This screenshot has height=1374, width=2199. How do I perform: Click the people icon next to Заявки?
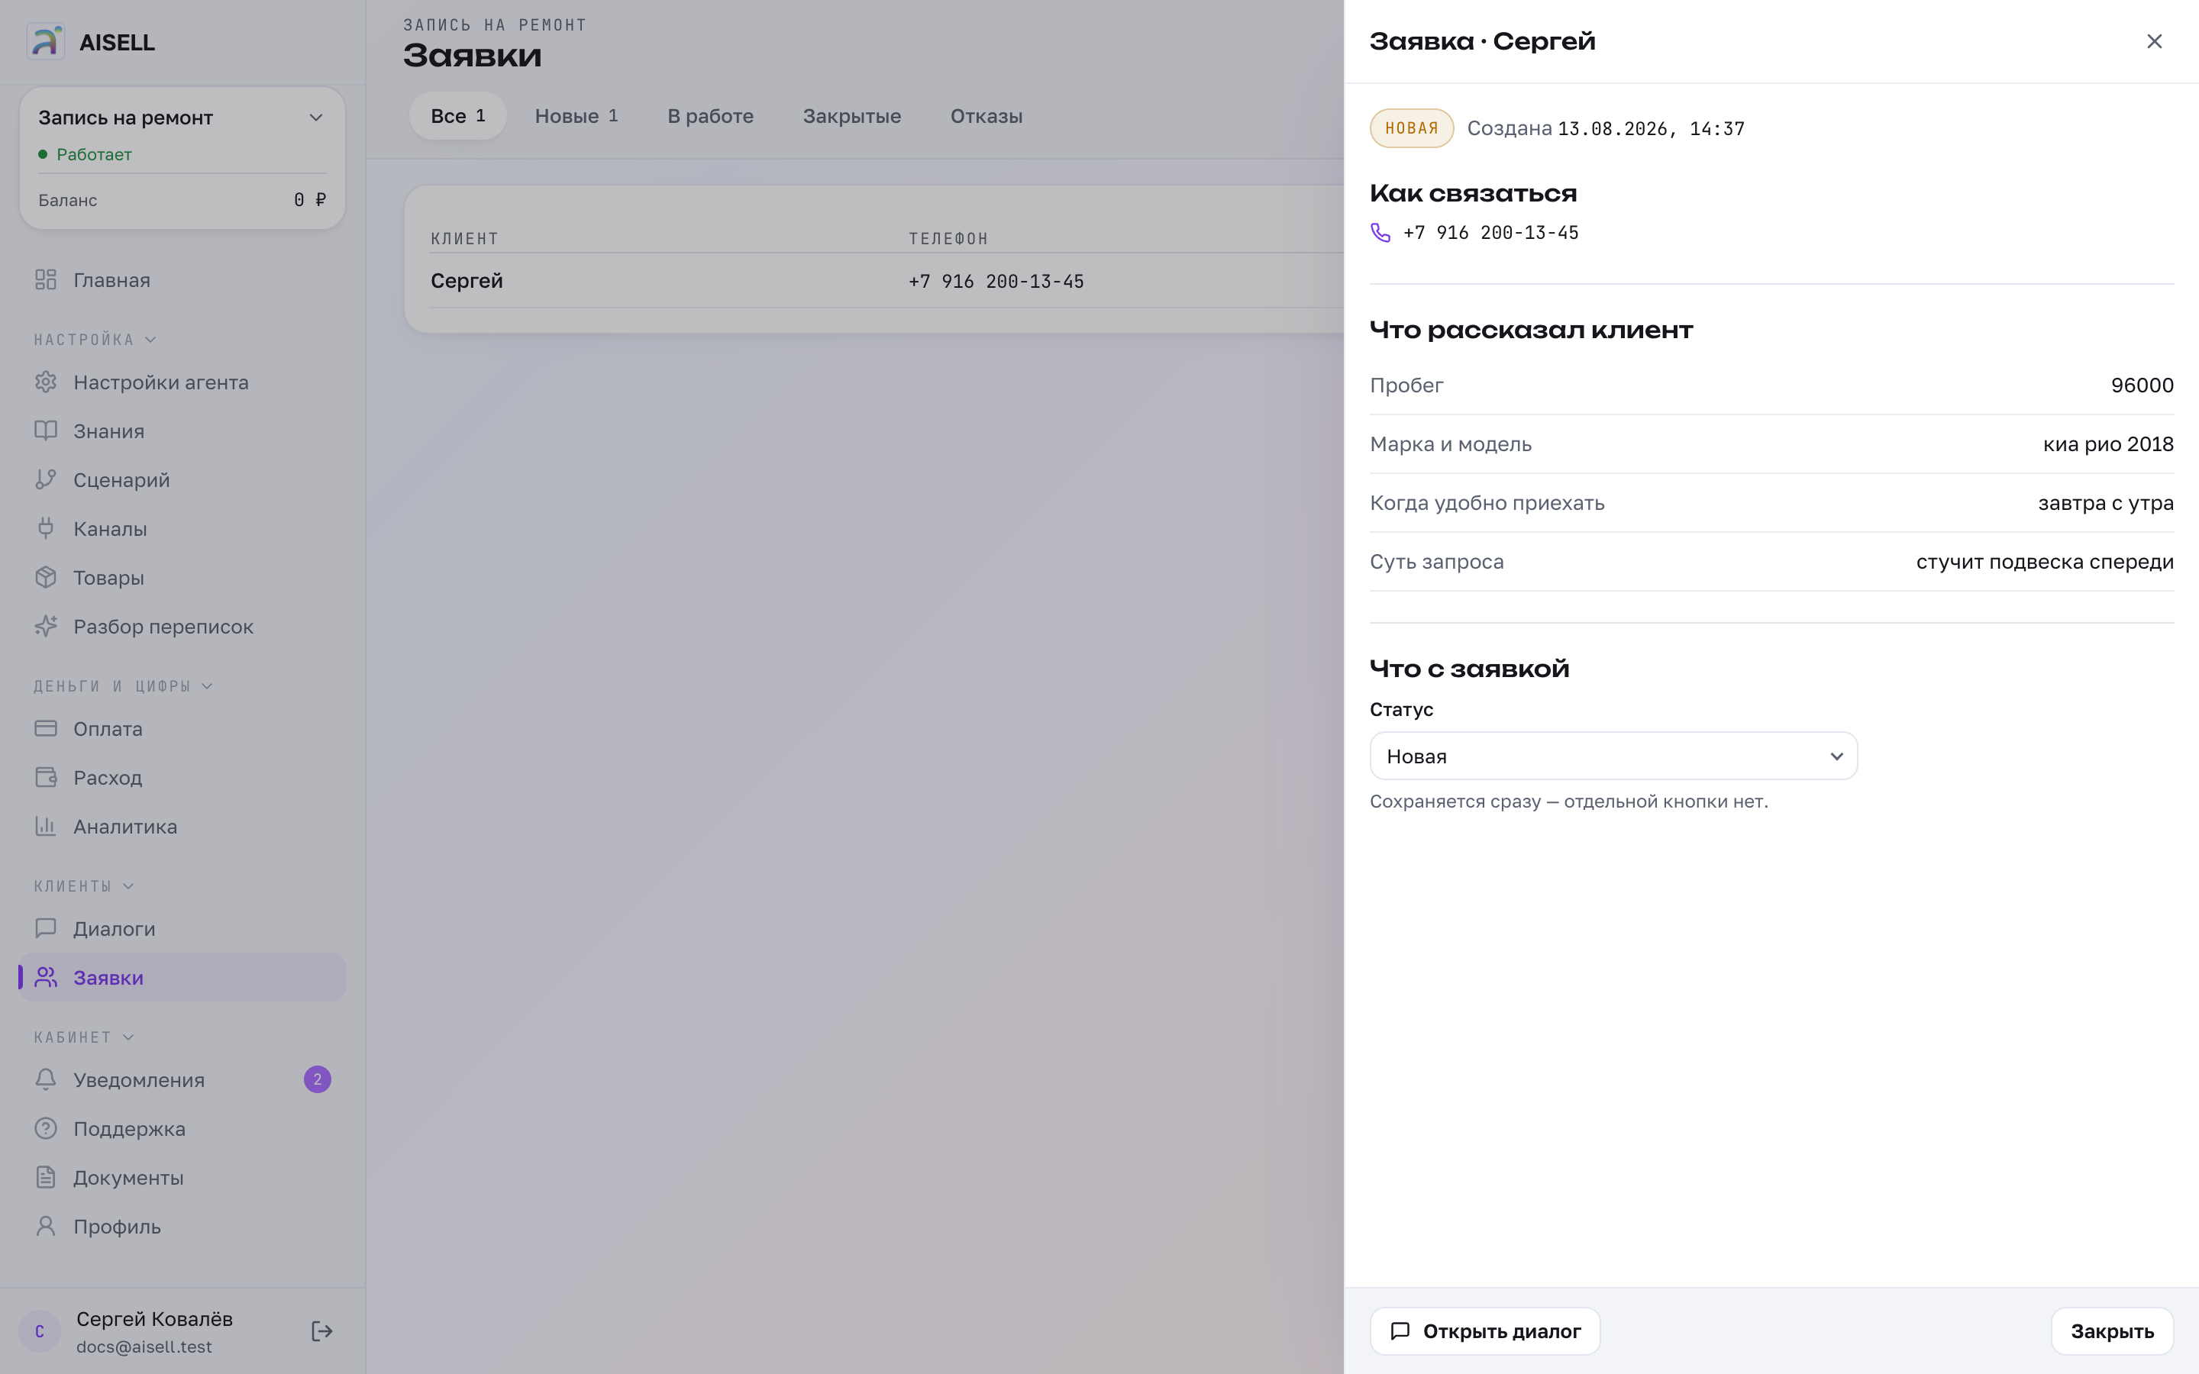(46, 978)
